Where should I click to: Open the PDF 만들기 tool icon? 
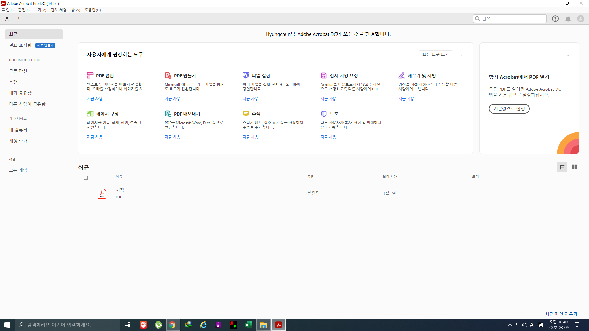click(168, 75)
